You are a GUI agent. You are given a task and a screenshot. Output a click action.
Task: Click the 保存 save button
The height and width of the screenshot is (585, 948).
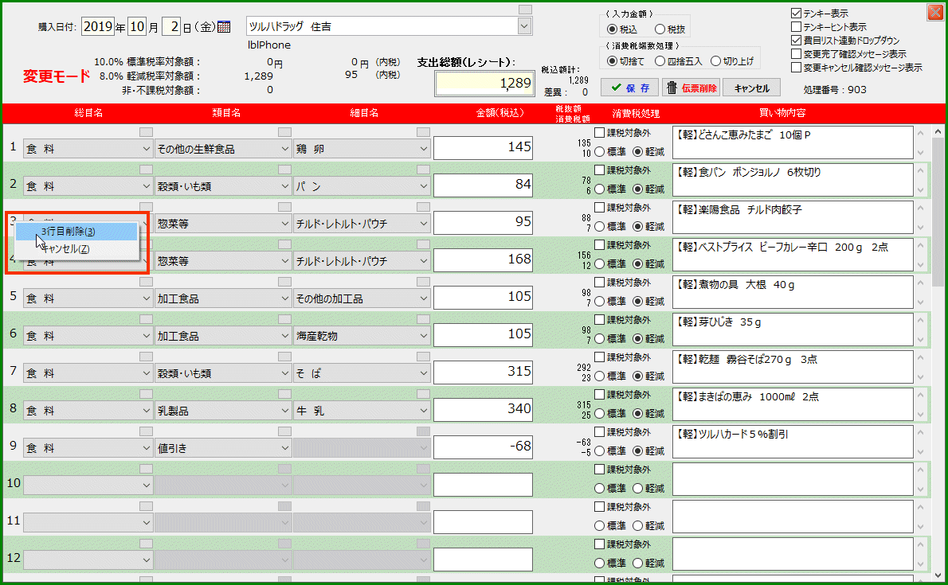tap(629, 88)
